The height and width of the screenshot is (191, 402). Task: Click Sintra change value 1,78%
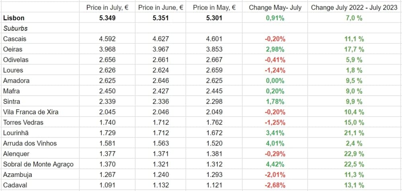pos(275,101)
